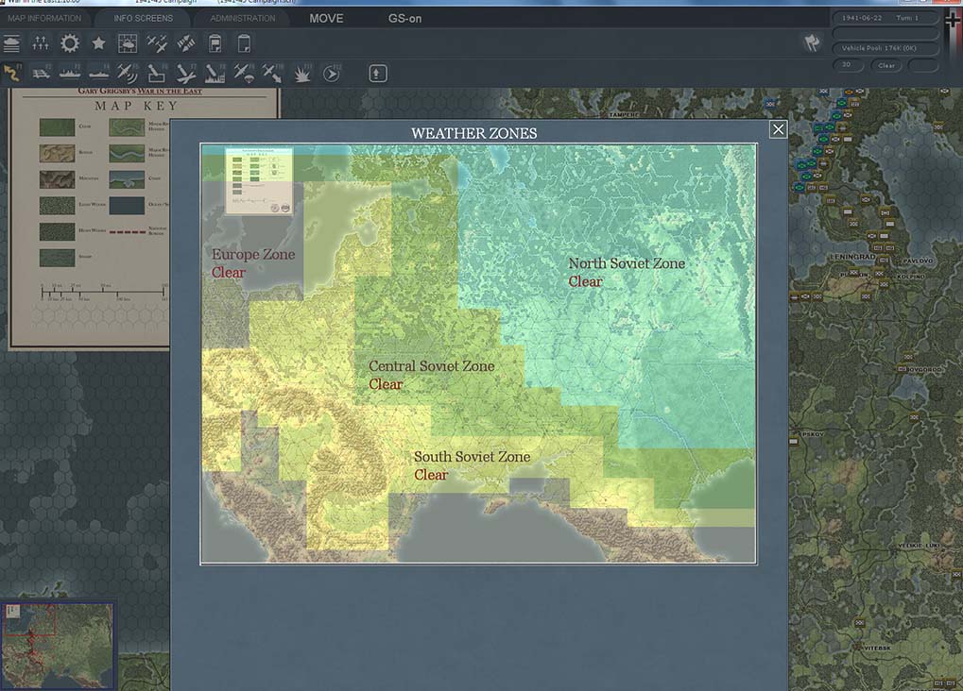The height and width of the screenshot is (691, 963).
Task: Open the order of battle list icon
Action: click(11, 43)
